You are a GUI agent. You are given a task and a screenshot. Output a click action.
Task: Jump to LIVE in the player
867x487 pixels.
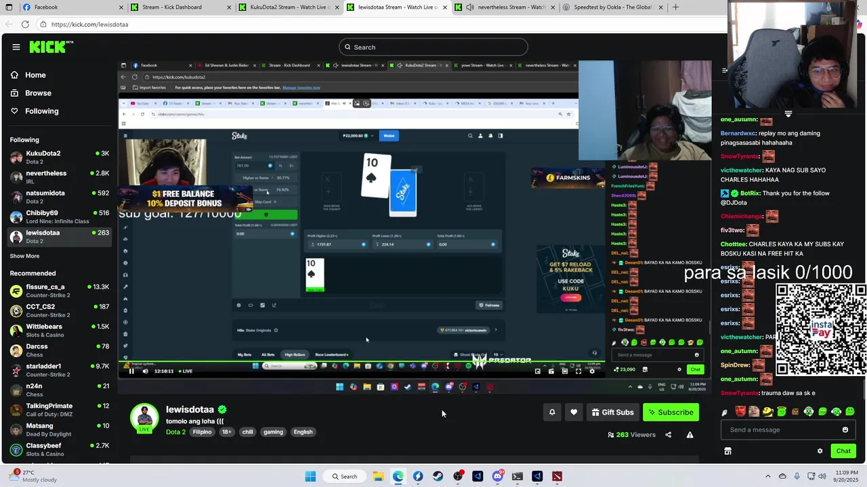(184, 371)
